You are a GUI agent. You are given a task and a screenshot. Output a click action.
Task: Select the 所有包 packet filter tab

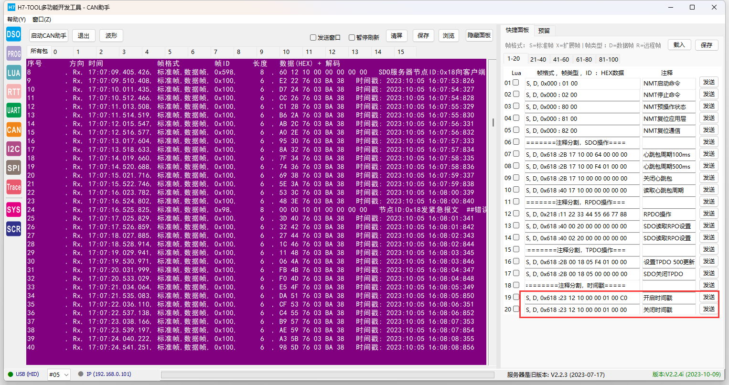point(39,51)
